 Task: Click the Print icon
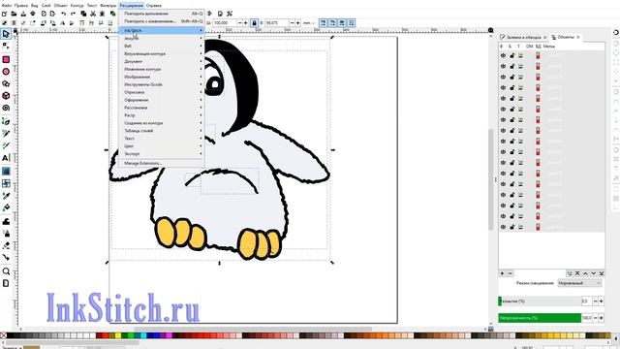coord(33,14)
